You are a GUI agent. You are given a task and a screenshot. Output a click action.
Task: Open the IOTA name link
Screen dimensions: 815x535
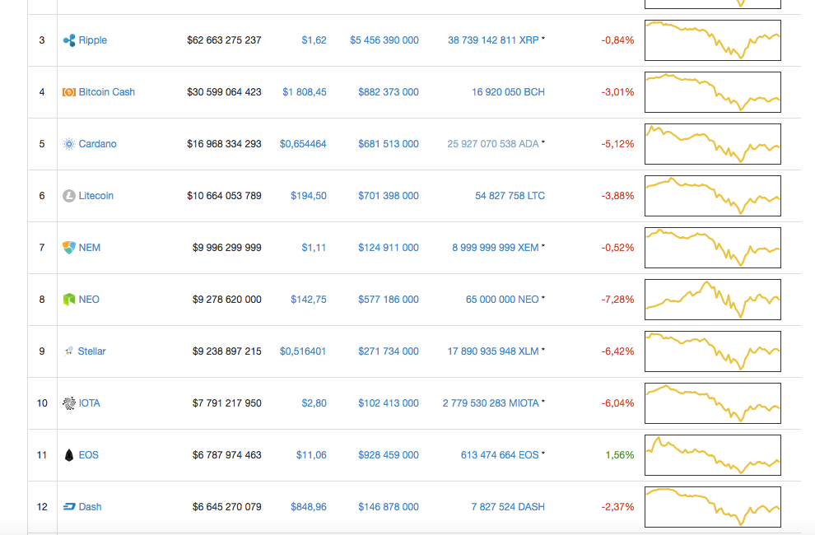pos(89,403)
